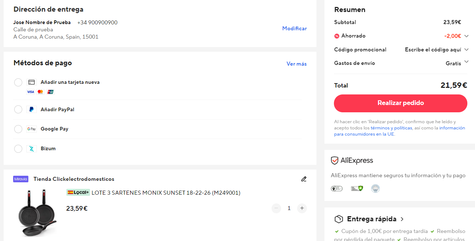Click the frying pans product thumbnail
This screenshot has width=475, height=241.
pyautogui.click(x=37, y=213)
